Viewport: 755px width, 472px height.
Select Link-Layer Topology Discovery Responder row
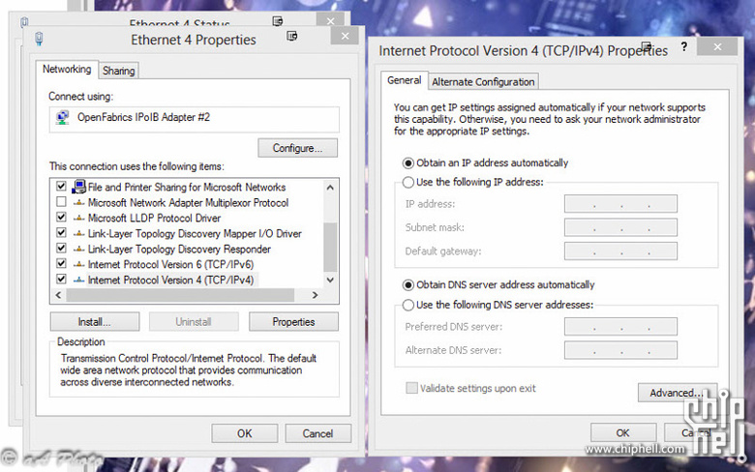tap(179, 250)
